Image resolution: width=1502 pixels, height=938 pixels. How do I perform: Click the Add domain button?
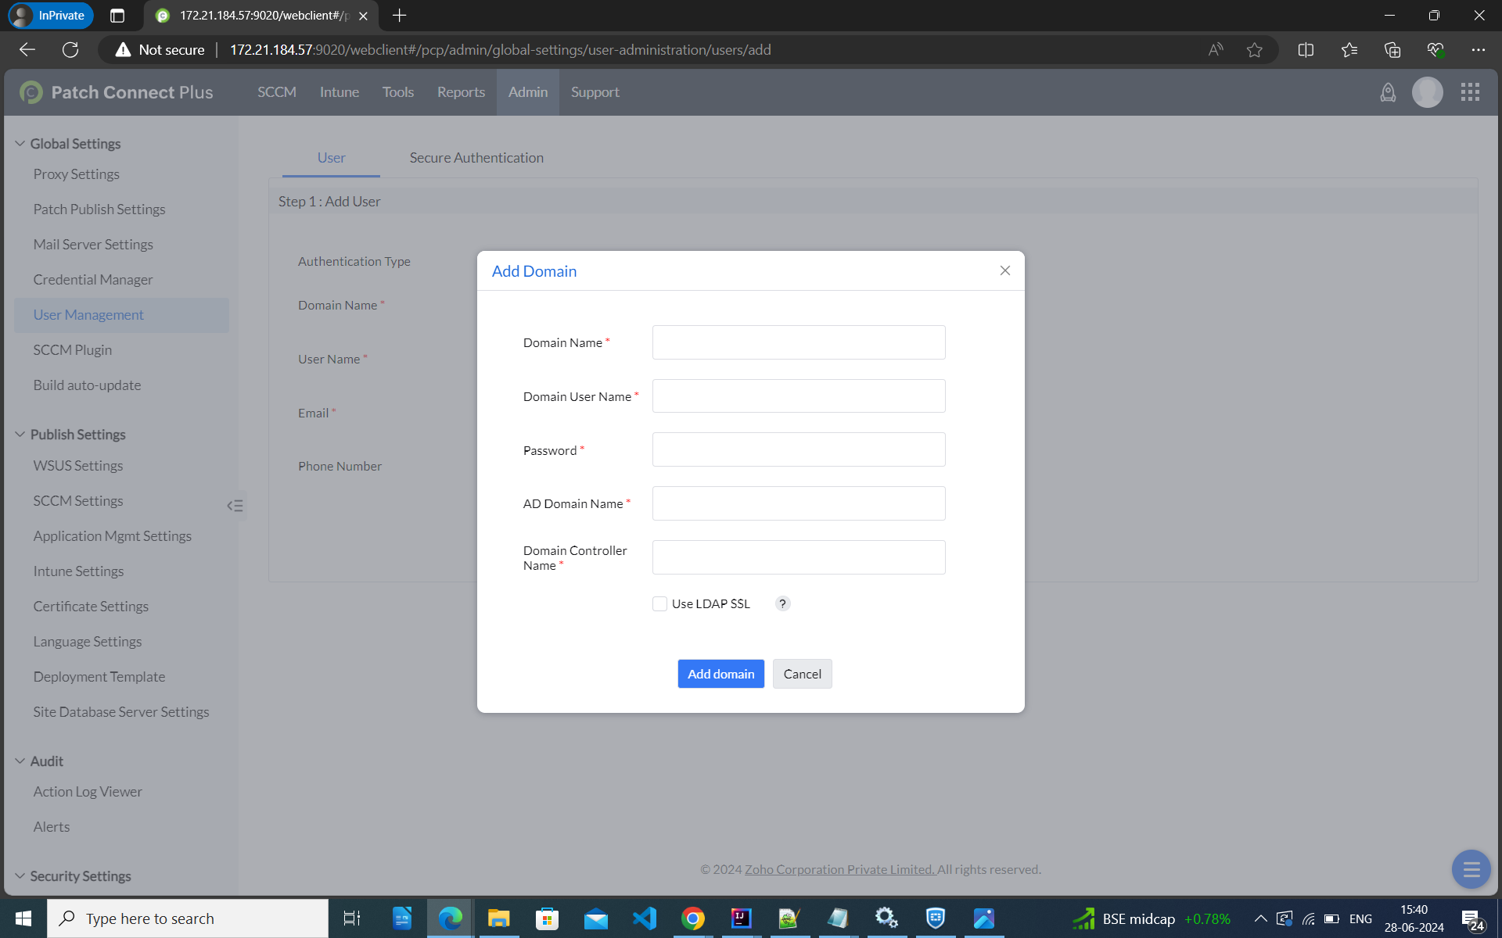tap(720, 674)
